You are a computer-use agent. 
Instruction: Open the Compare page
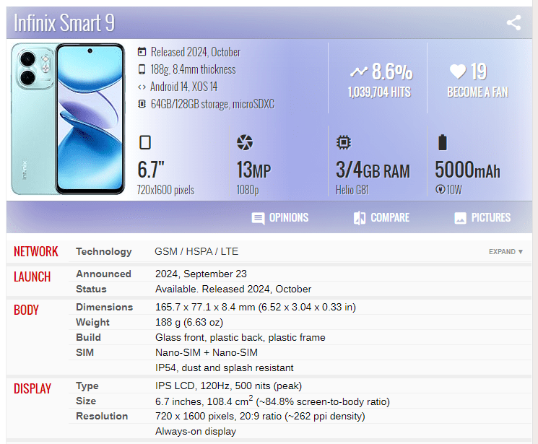tap(381, 218)
